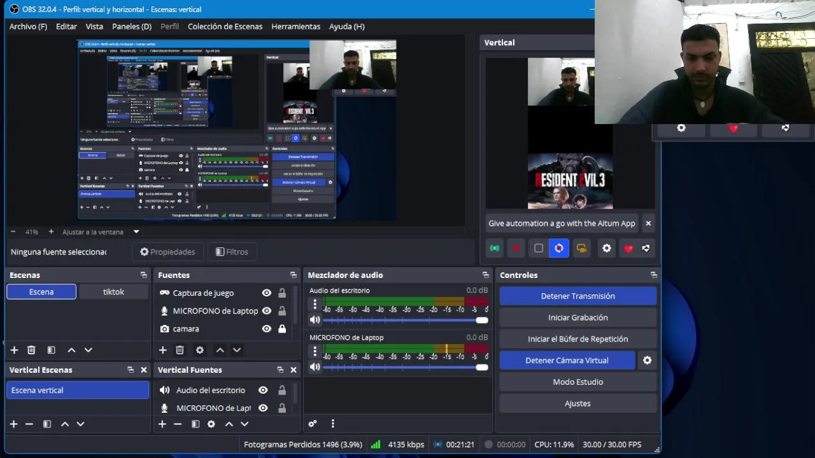
Task: Move scene down in Vertical Escenas
Action: click(x=80, y=424)
